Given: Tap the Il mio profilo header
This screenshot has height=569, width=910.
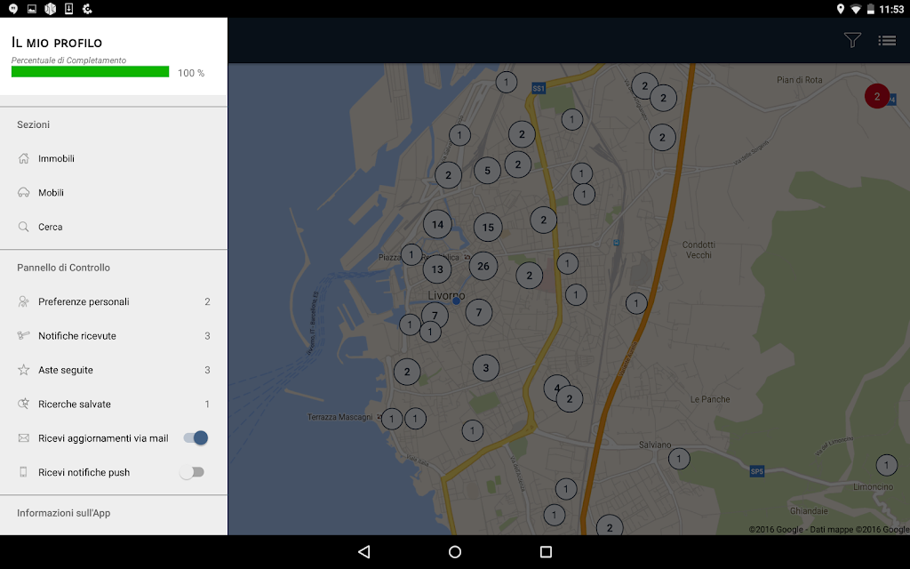Looking at the screenshot, I should pyautogui.click(x=57, y=43).
